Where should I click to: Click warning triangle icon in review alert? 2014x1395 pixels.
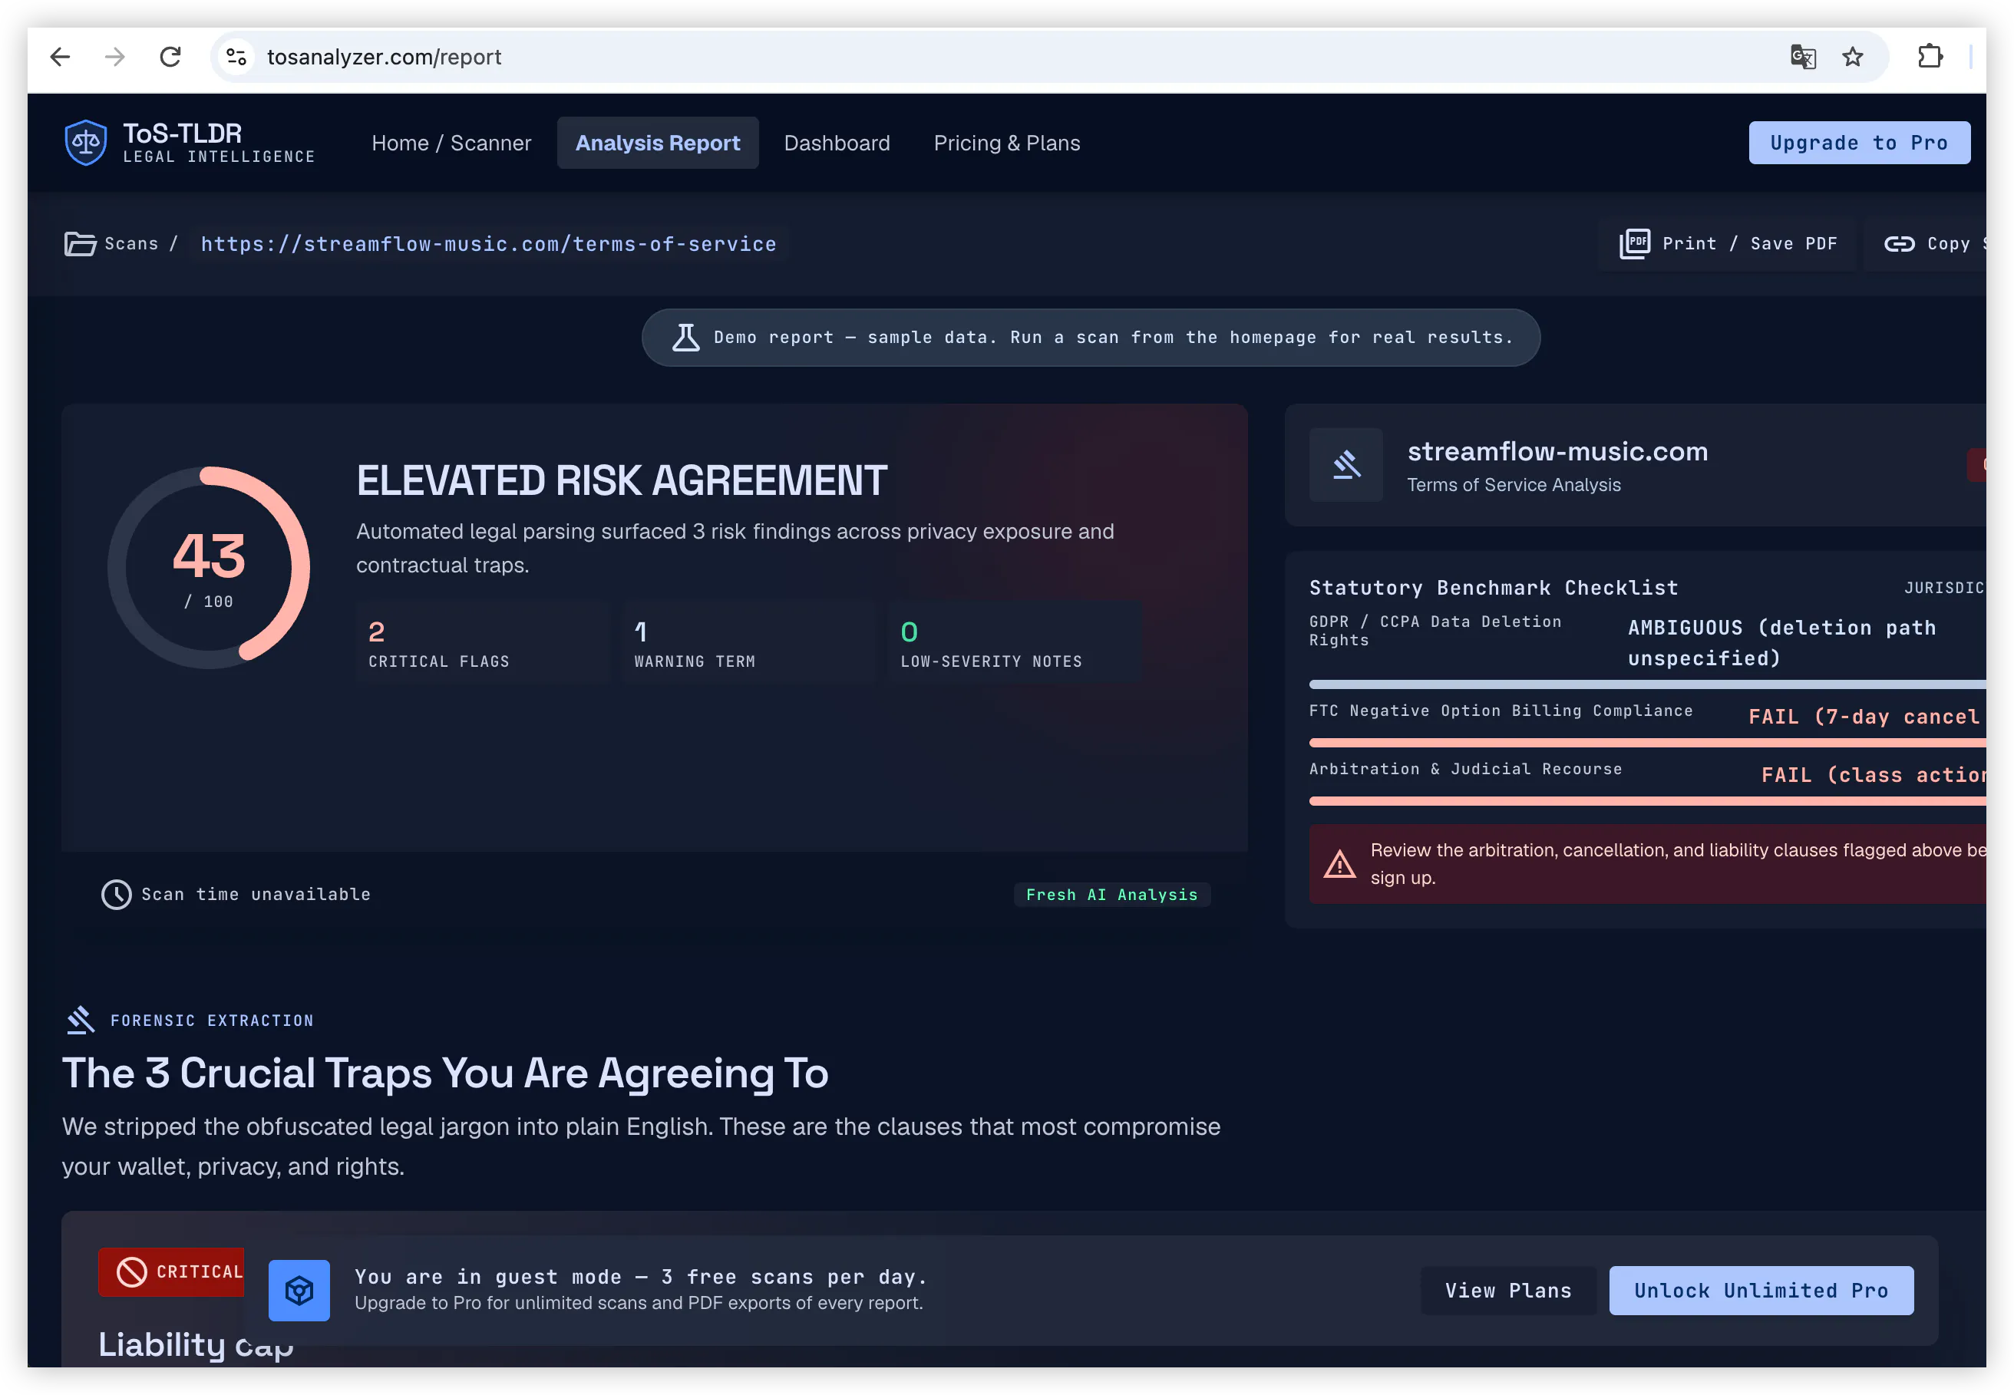pos(1339,865)
